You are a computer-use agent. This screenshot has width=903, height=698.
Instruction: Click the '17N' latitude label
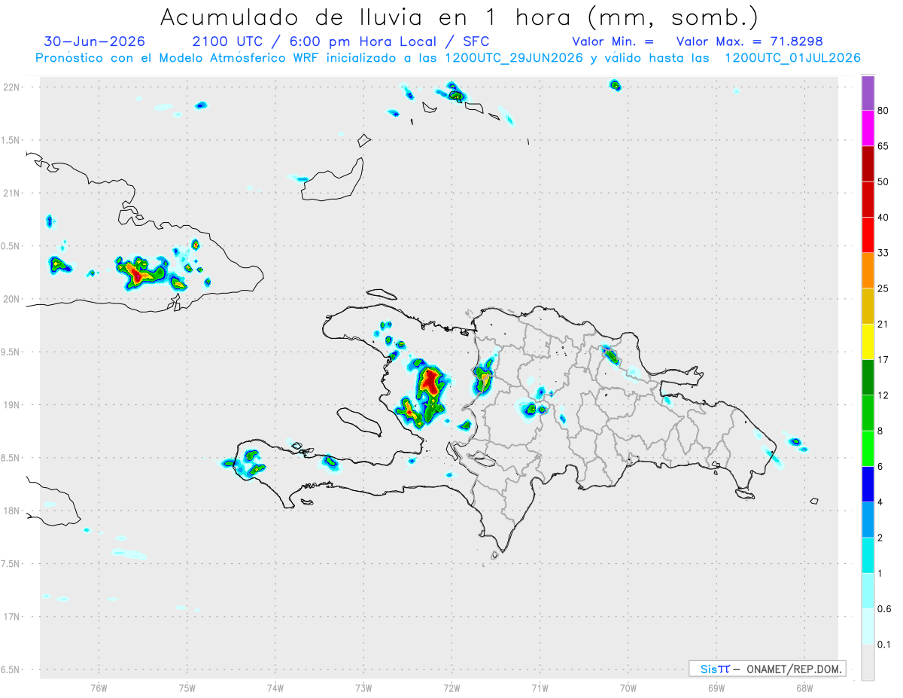coord(12,617)
